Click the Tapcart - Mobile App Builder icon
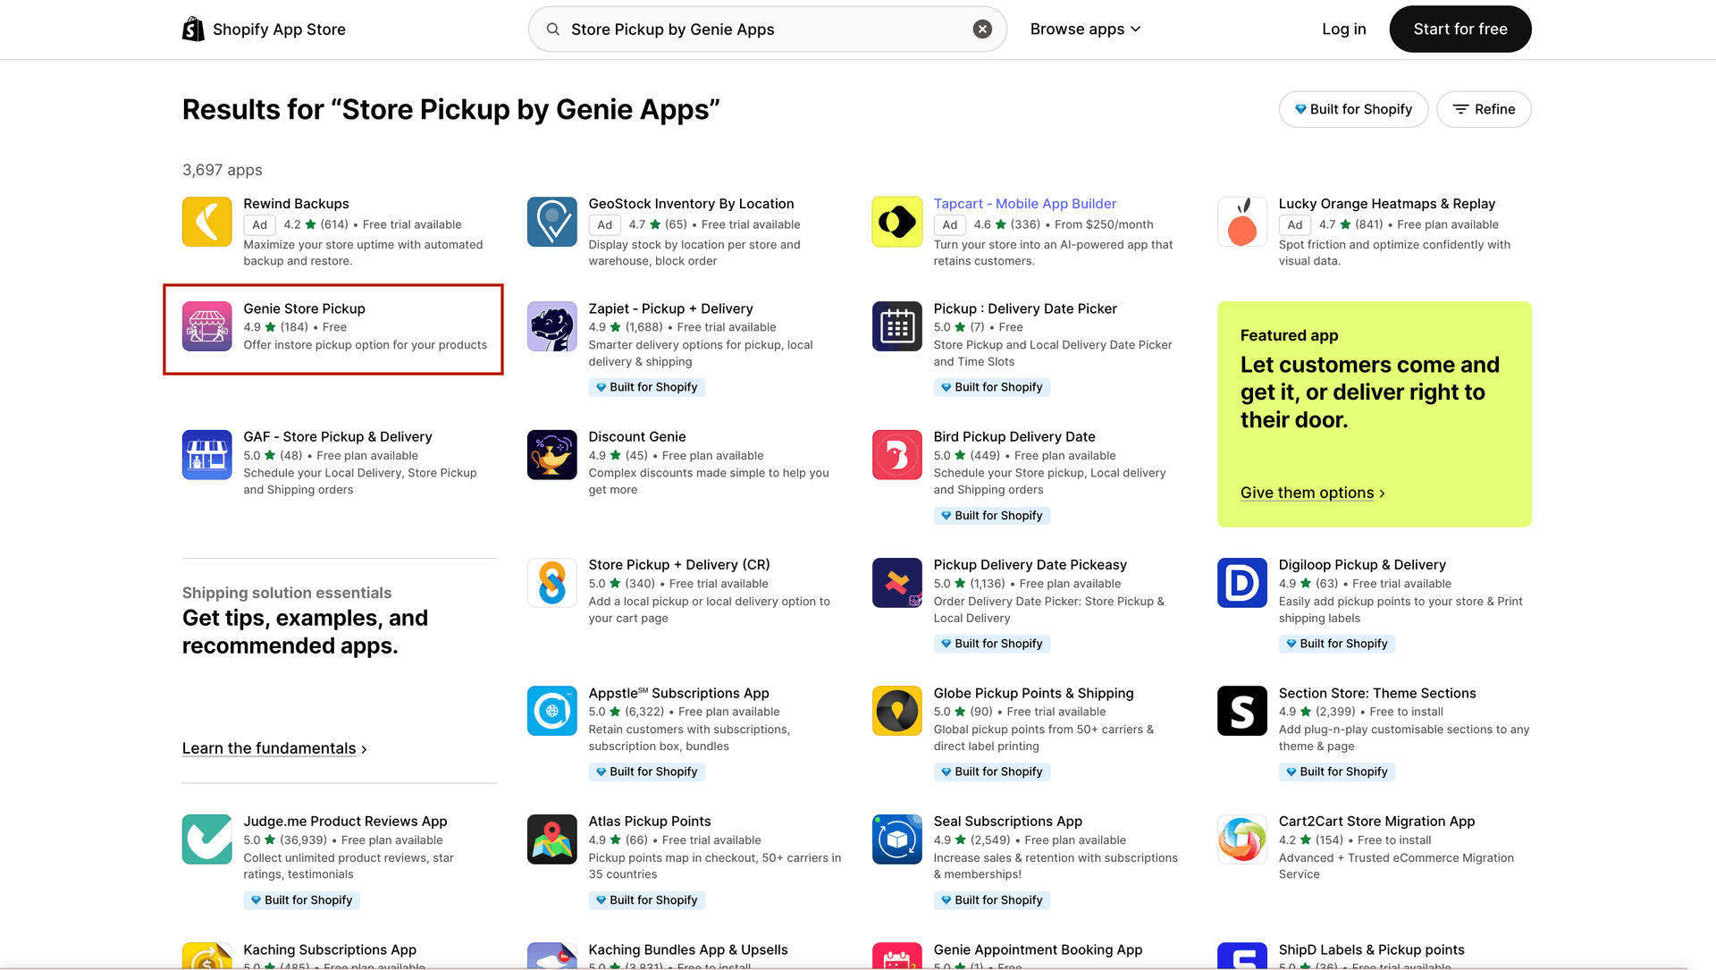 [x=896, y=222]
